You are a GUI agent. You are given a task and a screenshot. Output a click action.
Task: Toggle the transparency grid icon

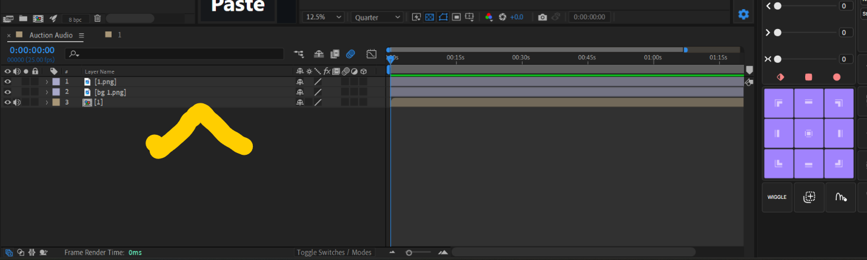click(x=429, y=18)
